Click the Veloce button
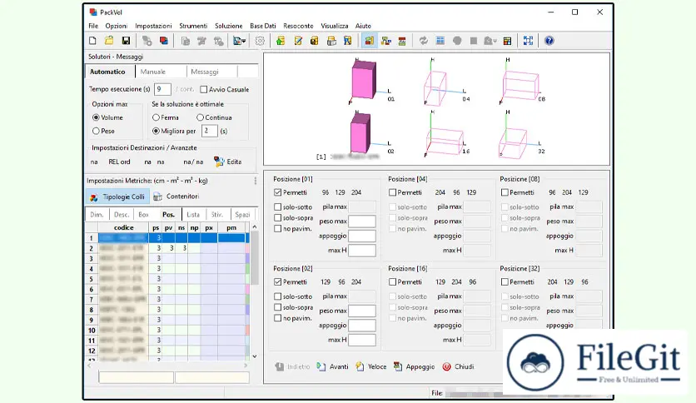Screen dimensions: 696x403 coord(371,366)
